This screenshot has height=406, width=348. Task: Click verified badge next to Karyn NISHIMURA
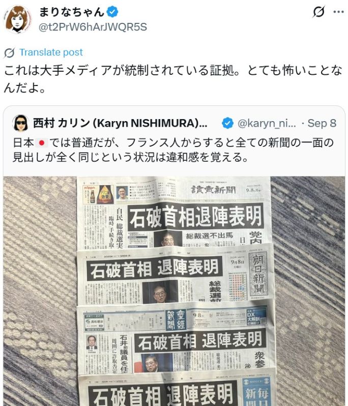228,123
